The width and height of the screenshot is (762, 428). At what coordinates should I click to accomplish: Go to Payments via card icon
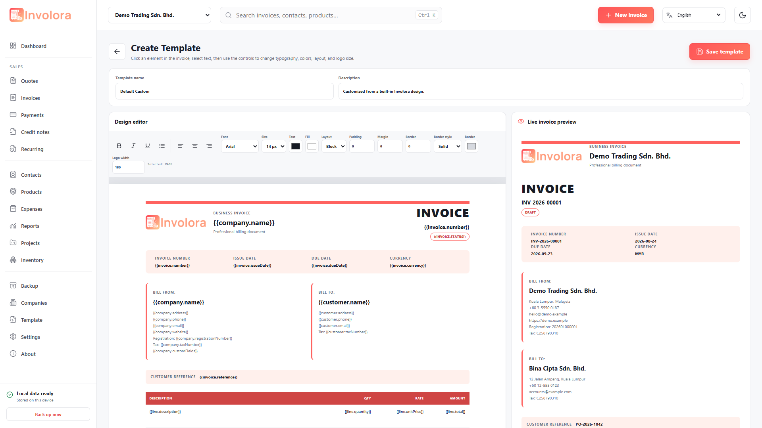[13, 115]
